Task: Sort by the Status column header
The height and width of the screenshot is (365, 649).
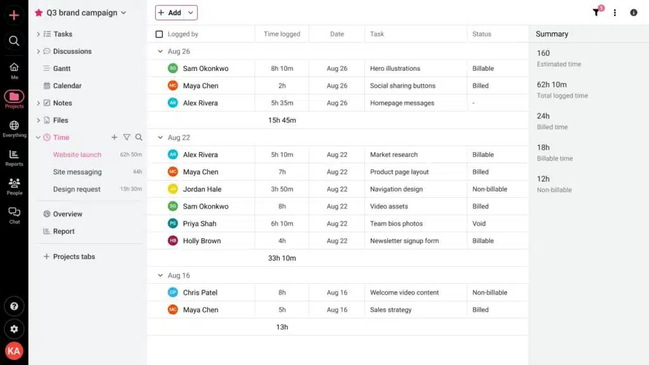Action: 482,34
